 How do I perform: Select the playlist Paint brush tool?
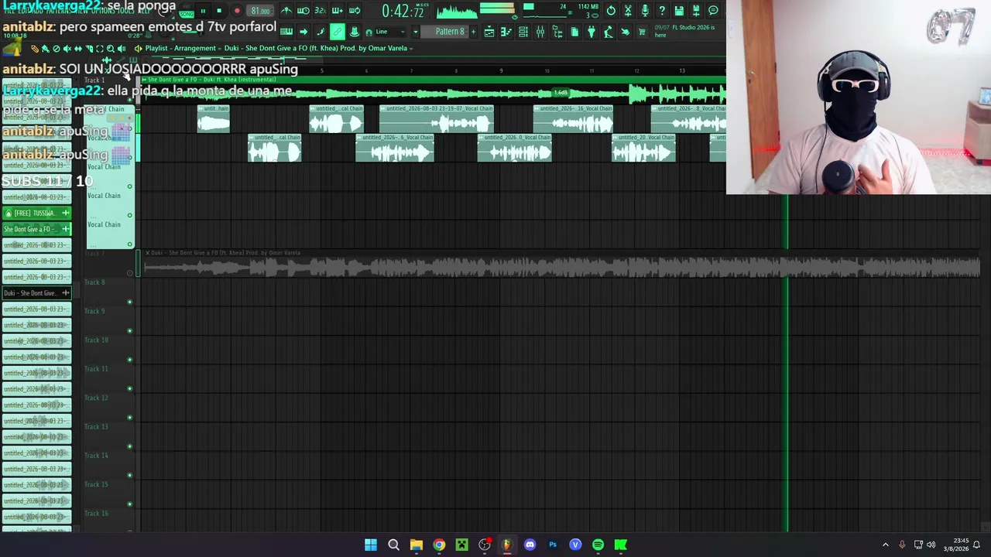[x=45, y=49]
